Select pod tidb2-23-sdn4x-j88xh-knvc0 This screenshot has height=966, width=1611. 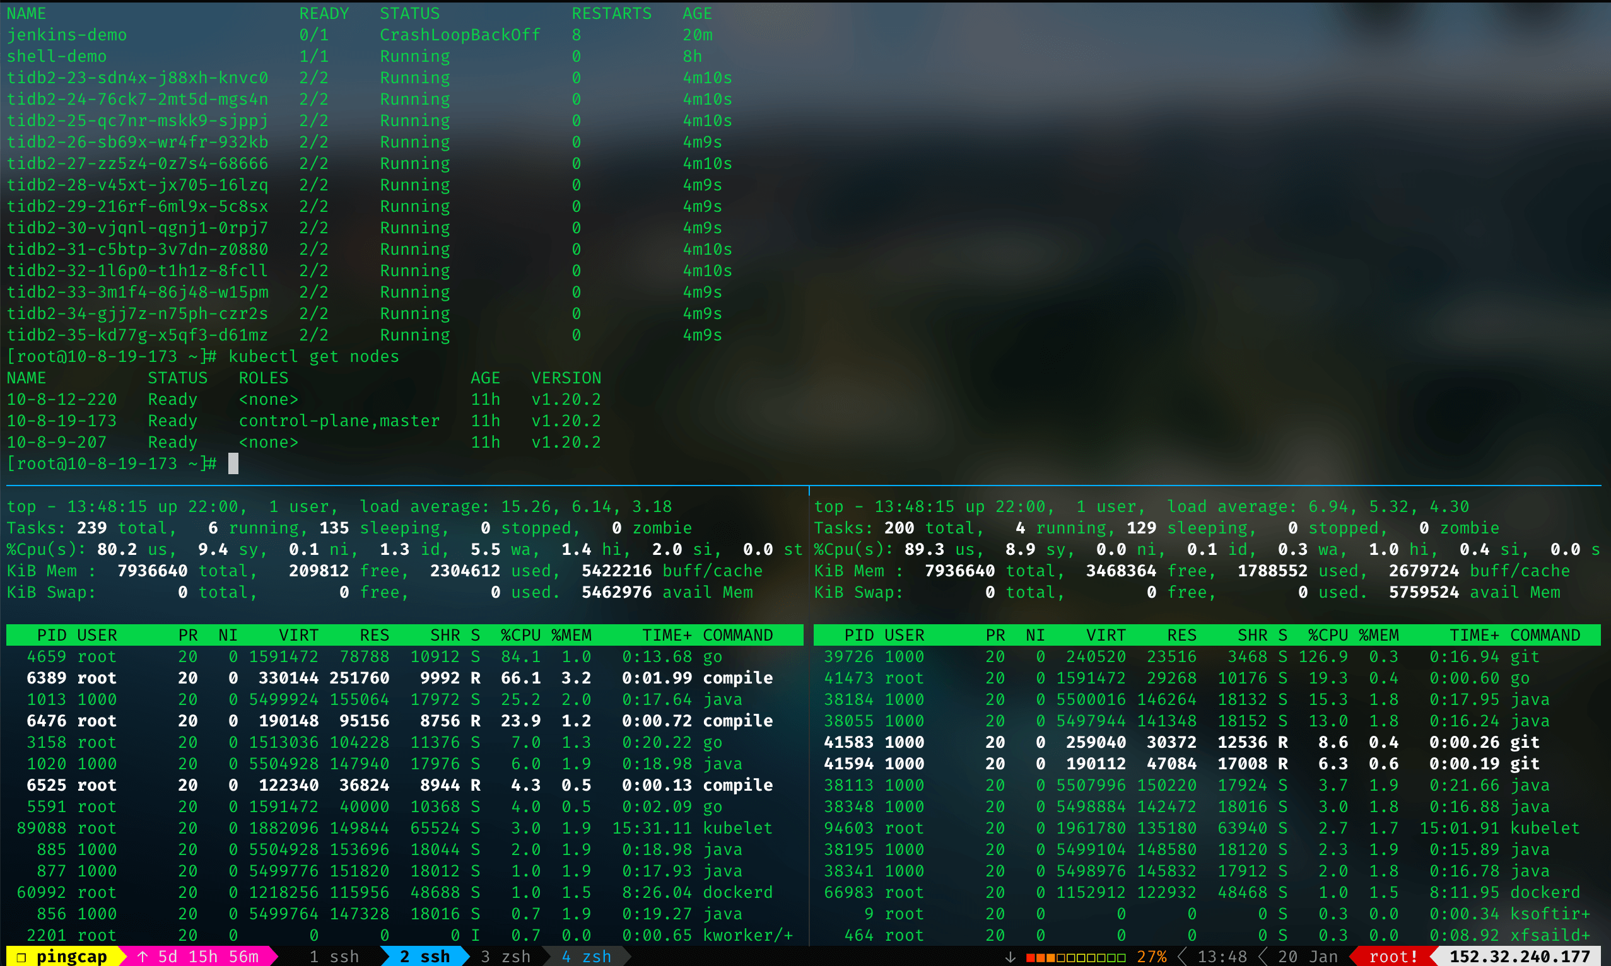click(x=138, y=78)
